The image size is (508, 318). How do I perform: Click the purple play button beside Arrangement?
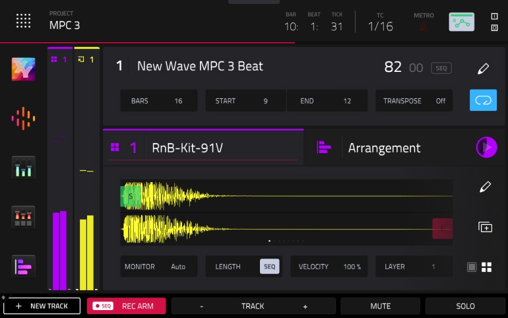coord(486,147)
